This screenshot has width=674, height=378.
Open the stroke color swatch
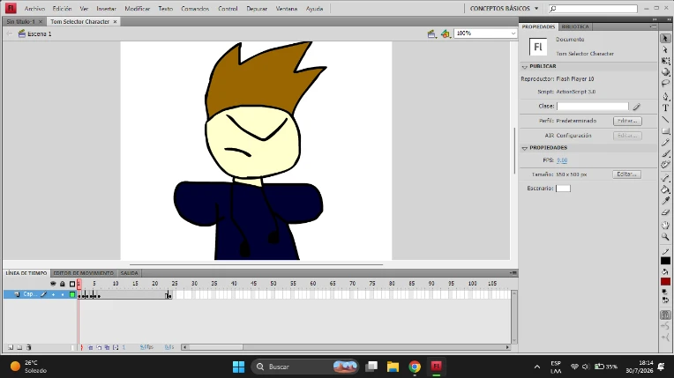[665, 261]
